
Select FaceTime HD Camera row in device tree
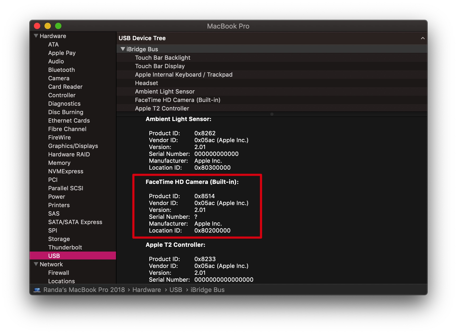click(272, 100)
